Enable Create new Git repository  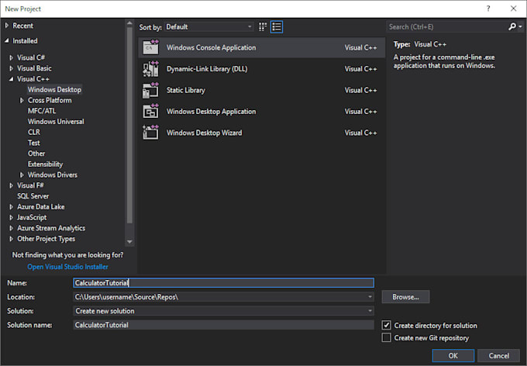click(387, 338)
